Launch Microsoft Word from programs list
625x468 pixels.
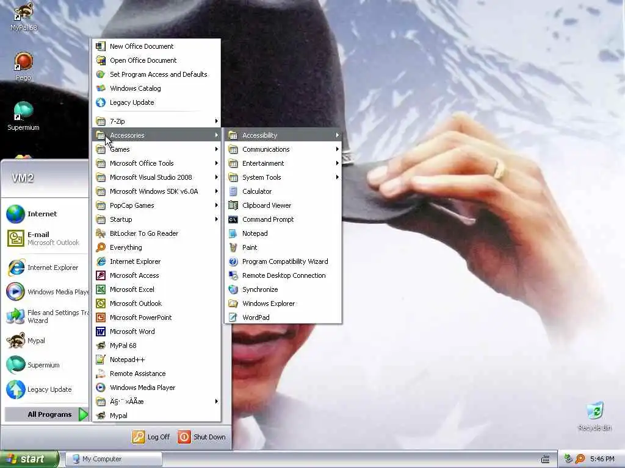[x=156, y=331]
